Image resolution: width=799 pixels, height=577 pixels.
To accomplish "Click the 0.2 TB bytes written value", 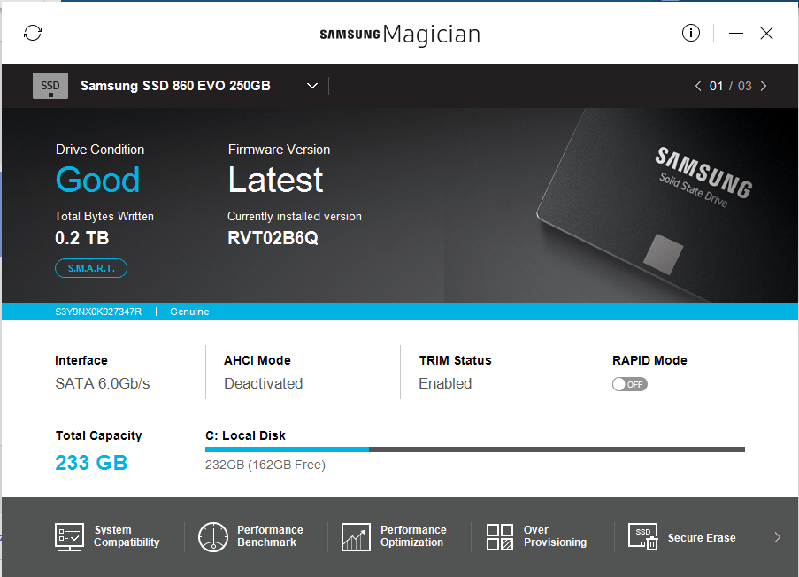I will [x=82, y=238].
